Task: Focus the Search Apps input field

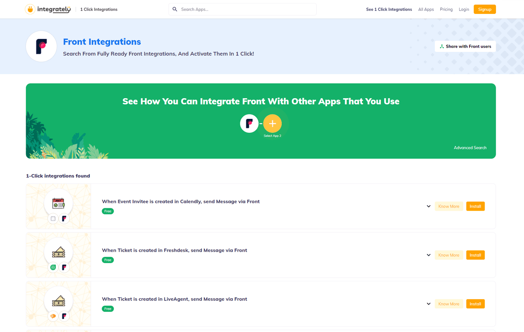Action: pos(242,9)
